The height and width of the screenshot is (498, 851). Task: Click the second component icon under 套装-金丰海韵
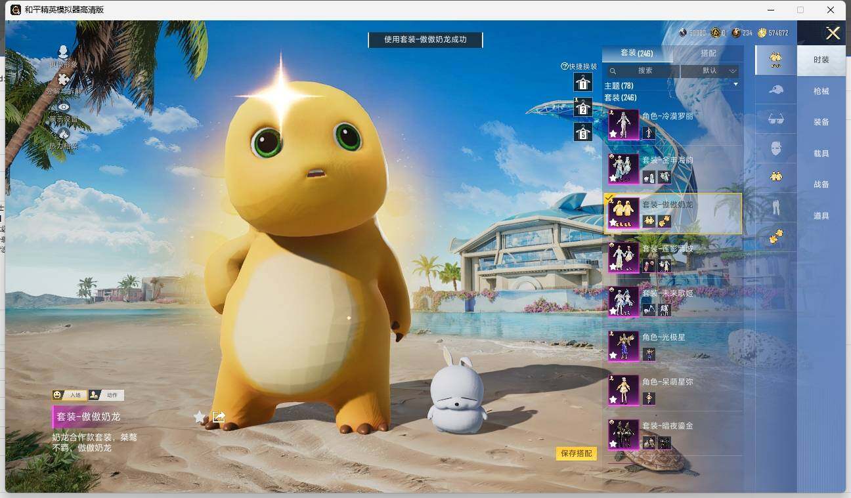[x=664, y=177]
